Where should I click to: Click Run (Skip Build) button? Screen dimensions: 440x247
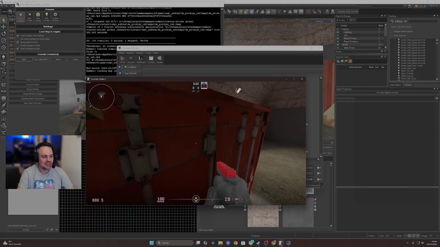pyautogui.click(x=41, y=59)
